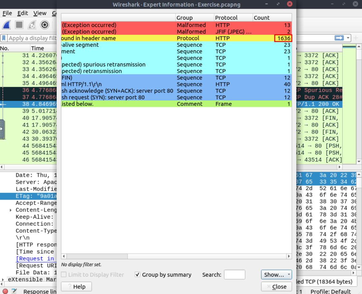Open capture options gear icon

tap(44, 25)
